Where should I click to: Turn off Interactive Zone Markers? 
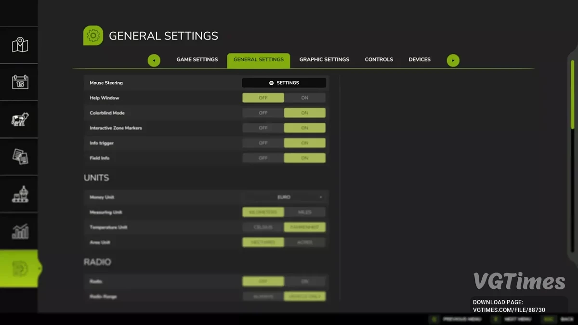[x=263, y=128]
